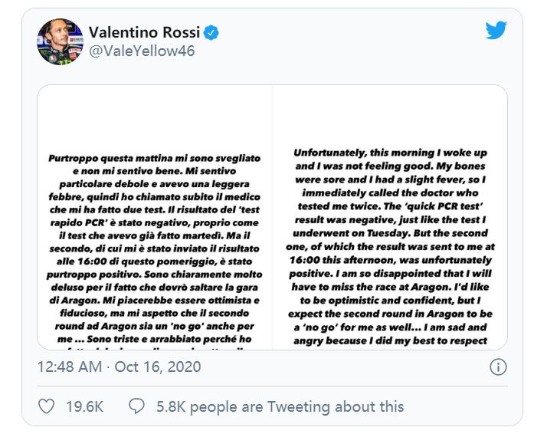534x434 pixels.
Task: Open the tweet info circle icon
Action: 498,367
